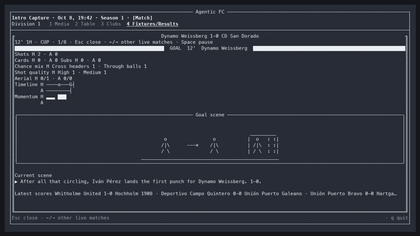Viewport: 420px width, 236px height.
Task: Click the Cards and Subs stats line
Action: (x=57, y=60)
